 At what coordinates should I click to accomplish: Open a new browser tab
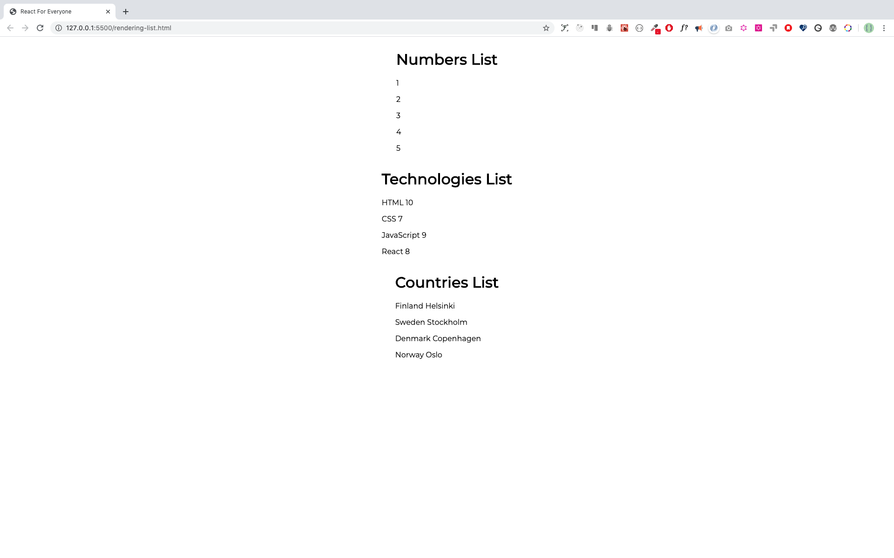126,12
